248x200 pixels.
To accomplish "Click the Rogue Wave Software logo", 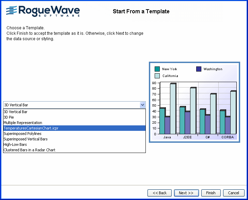I will click(43, 11).
